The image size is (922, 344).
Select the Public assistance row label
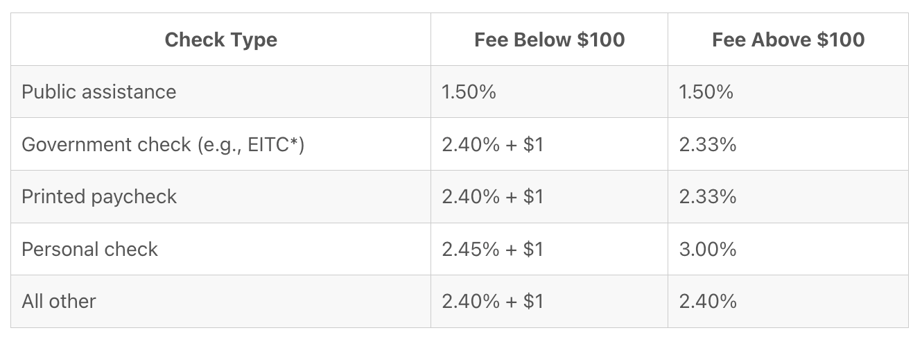click(x=98, y=92)
